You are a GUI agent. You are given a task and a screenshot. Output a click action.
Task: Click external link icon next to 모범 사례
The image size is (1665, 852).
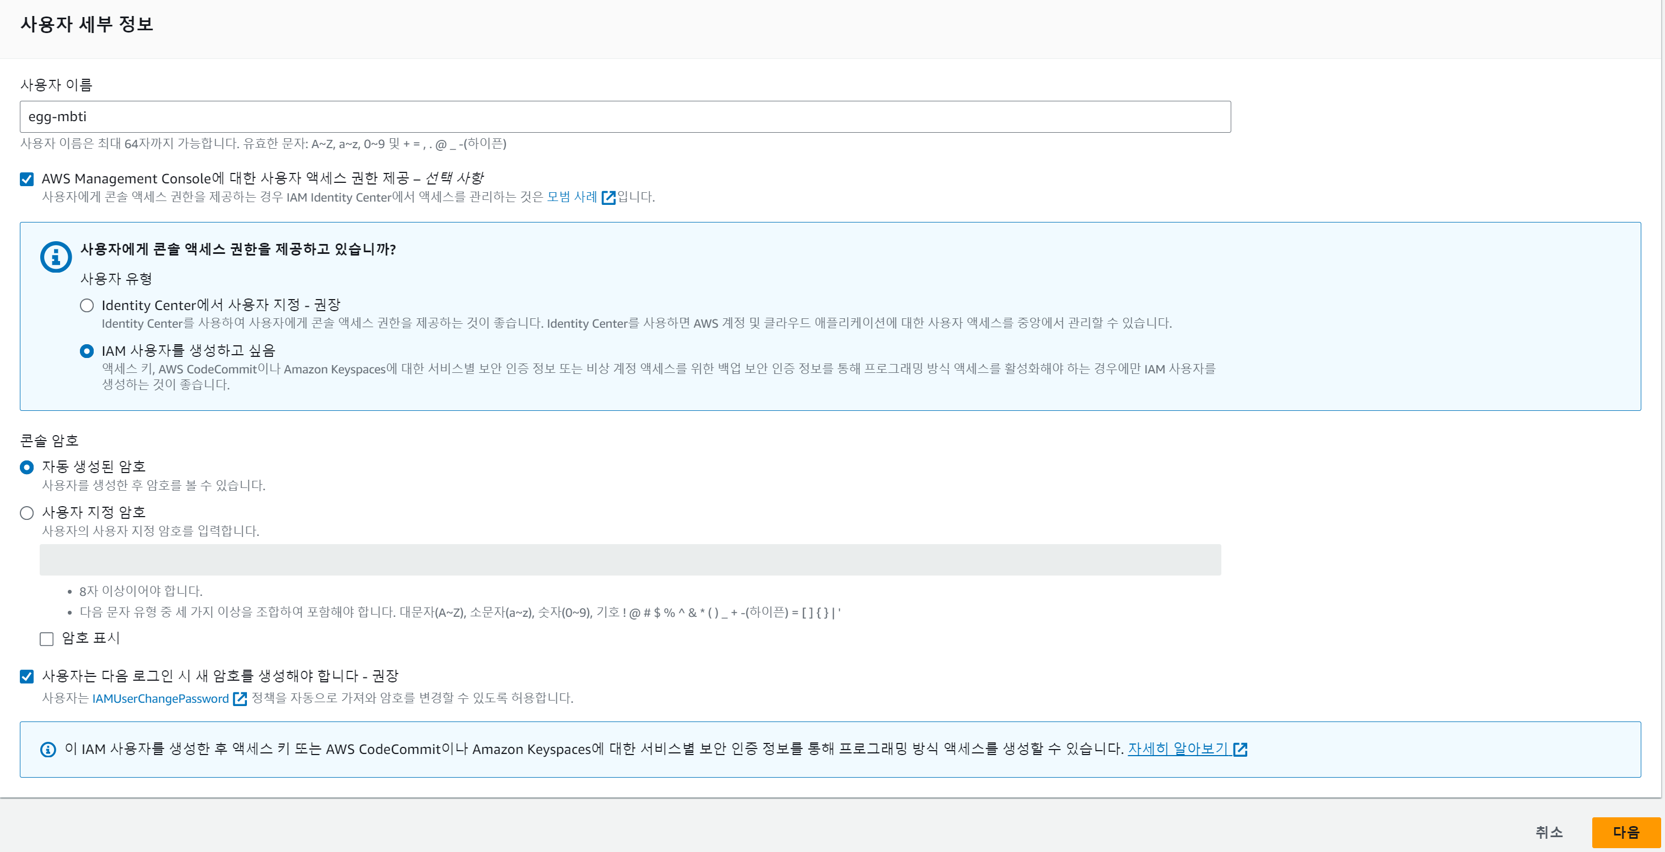[x=608, y=197]
